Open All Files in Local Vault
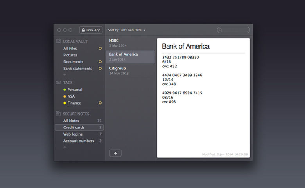Viewport: 305px width, 188px height. pos(70,48)
